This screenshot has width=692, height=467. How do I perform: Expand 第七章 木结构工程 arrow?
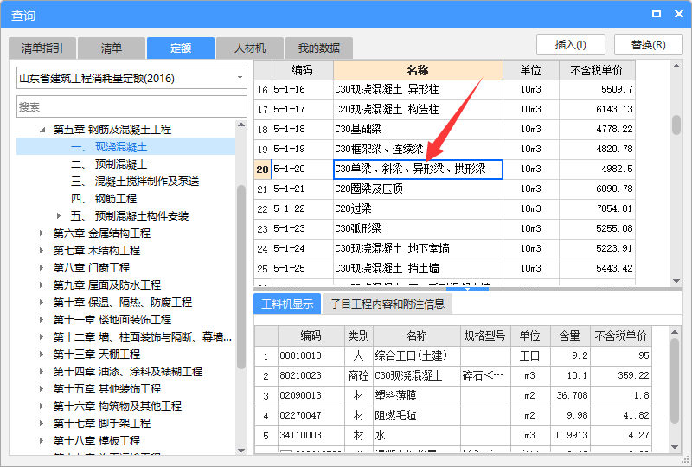pos(42,250)
